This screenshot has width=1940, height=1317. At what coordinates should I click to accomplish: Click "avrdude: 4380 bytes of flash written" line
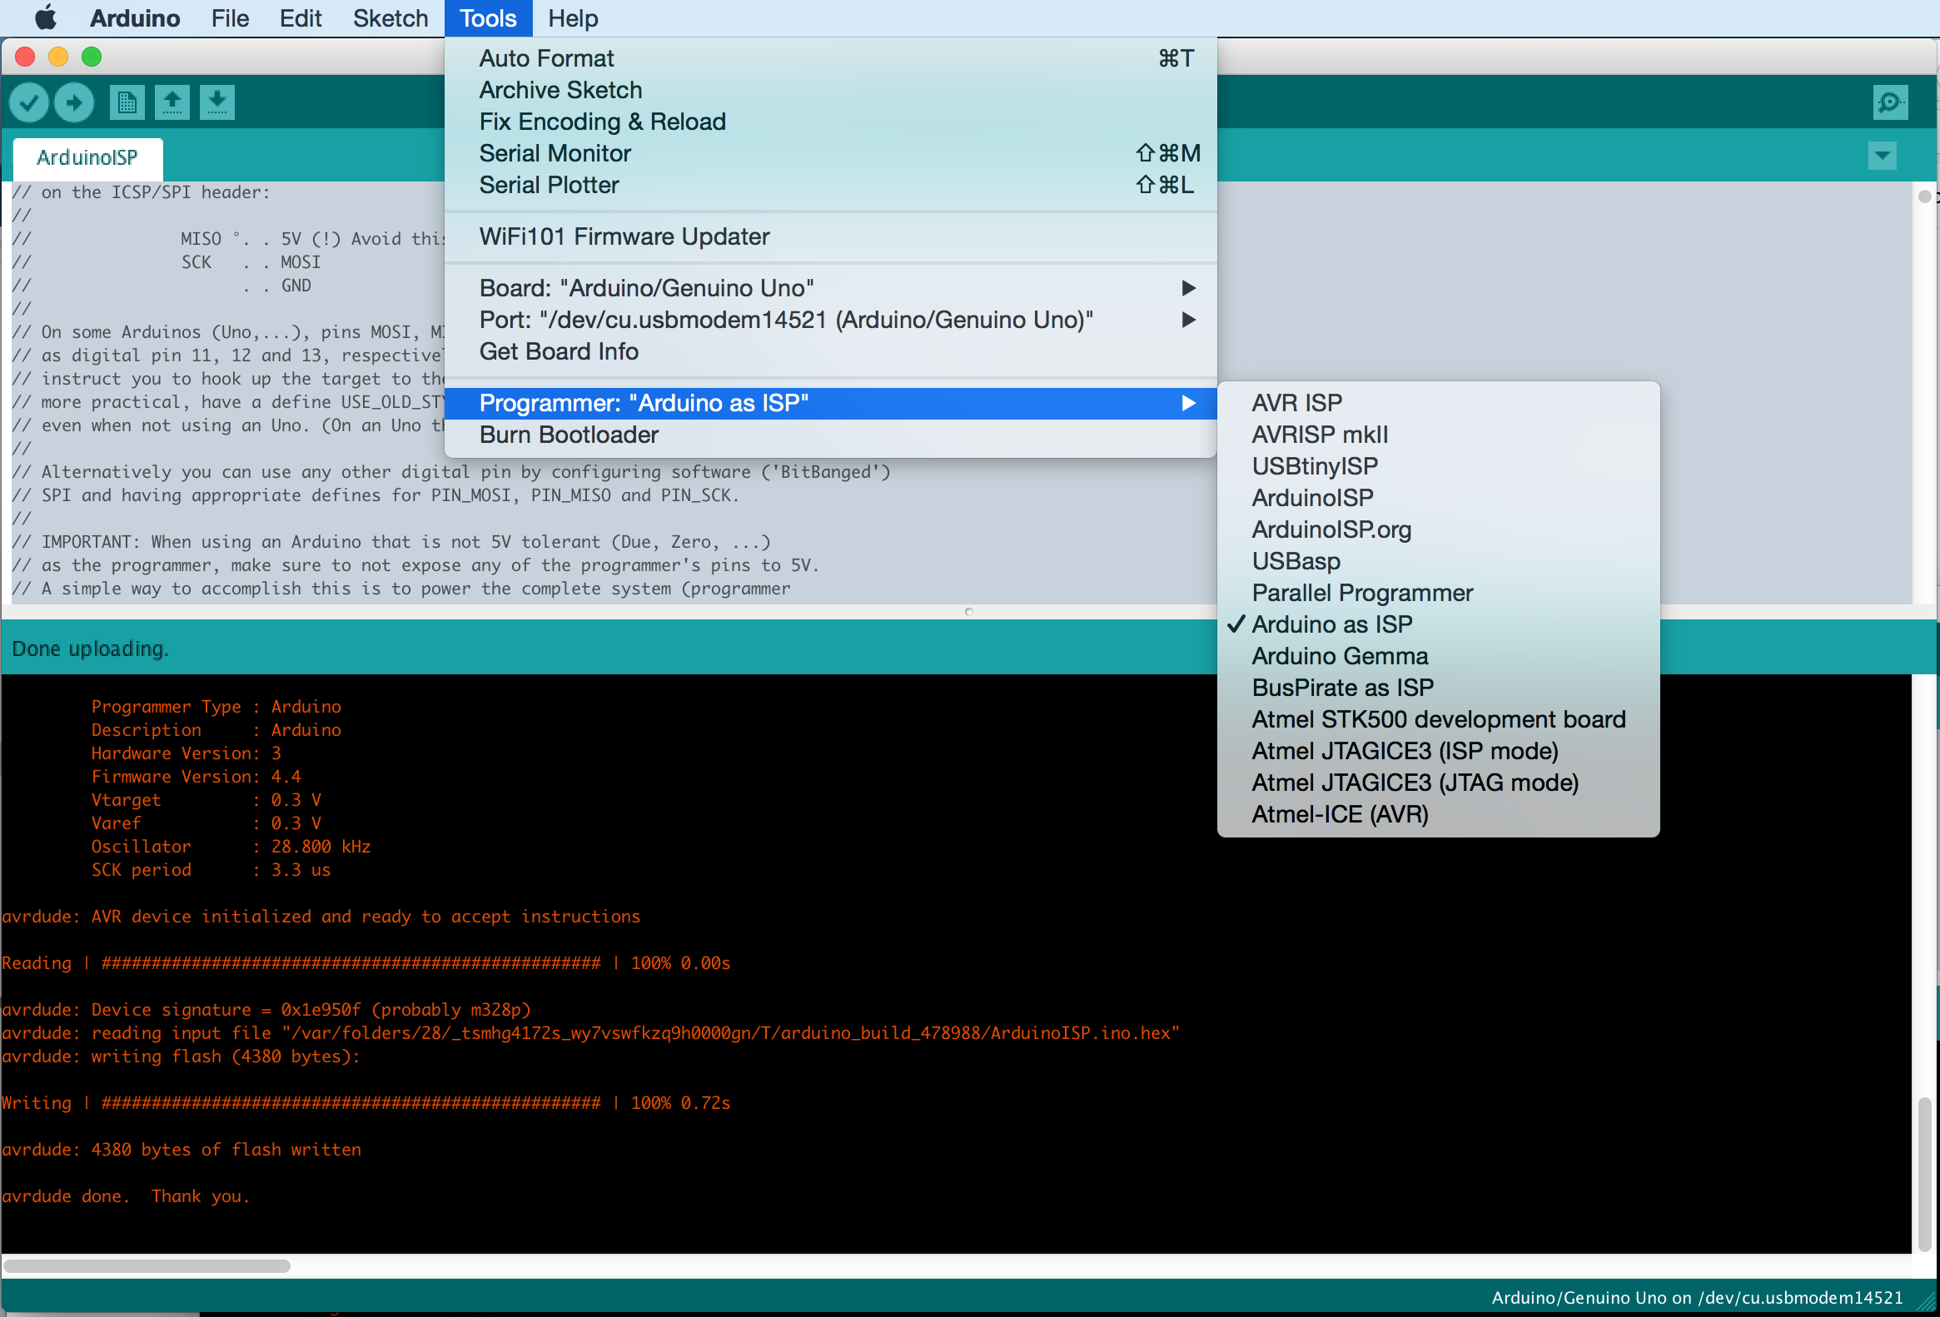click(182, 1150)
